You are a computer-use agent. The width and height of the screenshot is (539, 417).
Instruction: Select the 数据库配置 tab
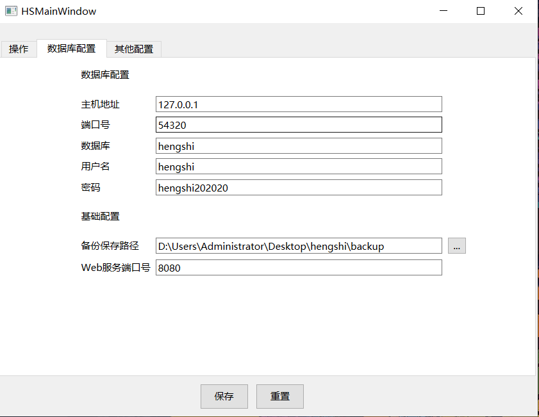coord(72,49)
